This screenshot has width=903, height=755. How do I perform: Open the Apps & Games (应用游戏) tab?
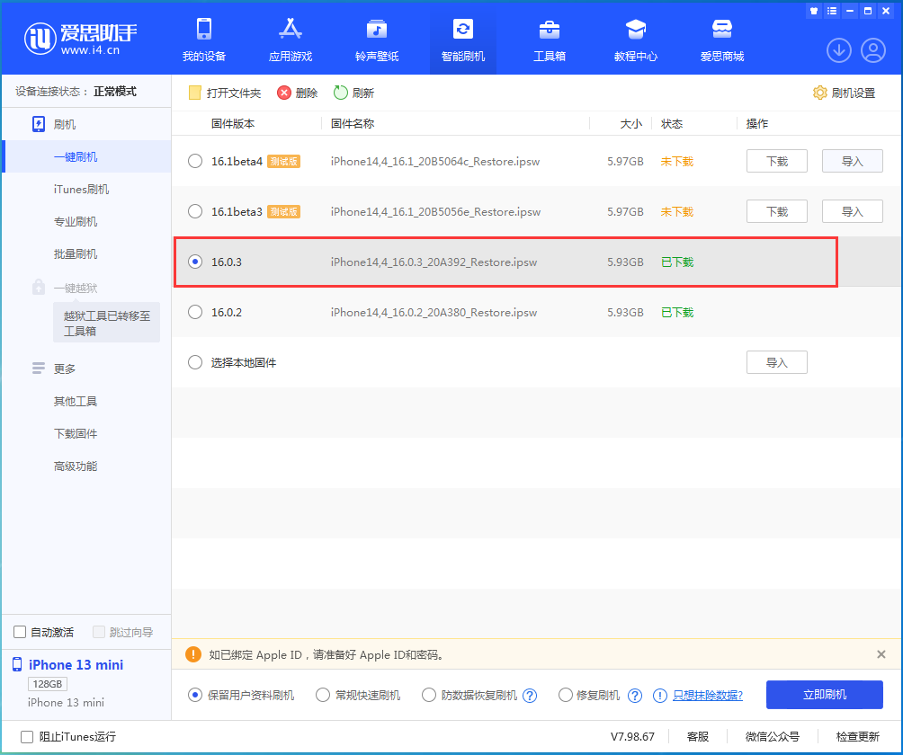pyautogui.click(x=291, y=40)
